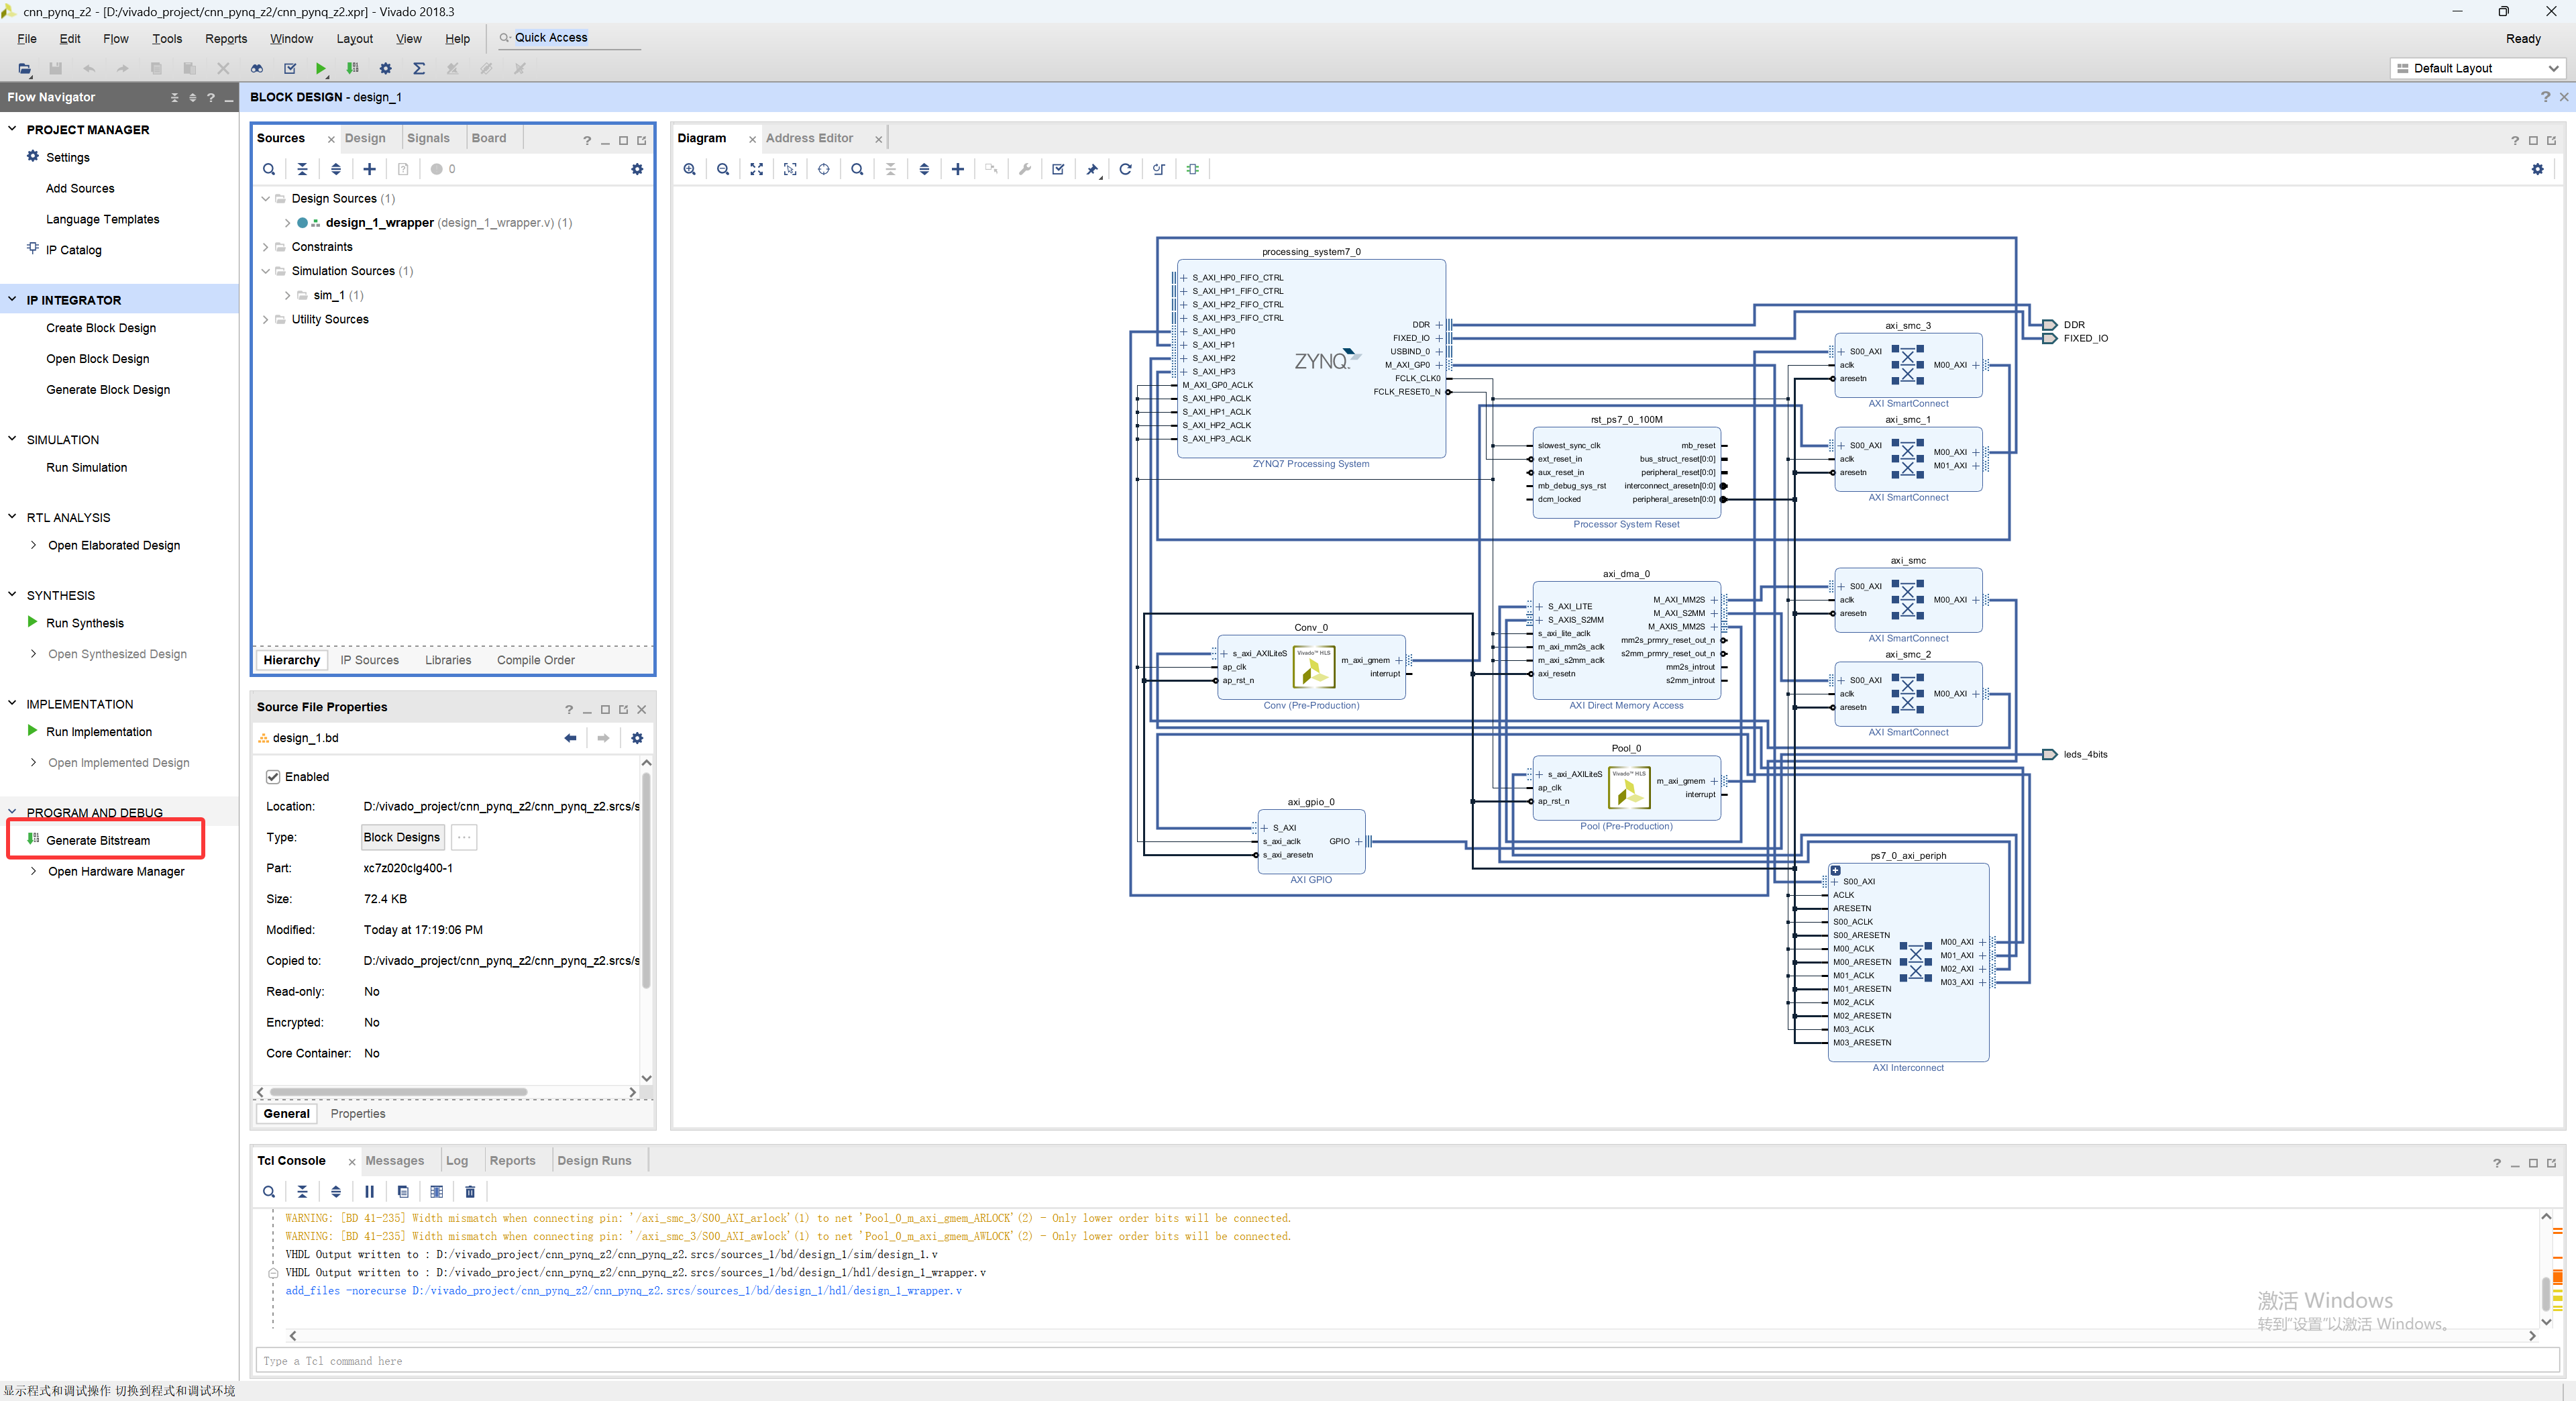Viewport: 2576px width, 1401px height.
Task: Collapse the IP INTEGRATOR section
Action: 12,299
